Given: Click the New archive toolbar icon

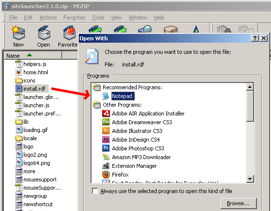Looking at the screenshot, I should pyautogui.click(x=18, y=32).
